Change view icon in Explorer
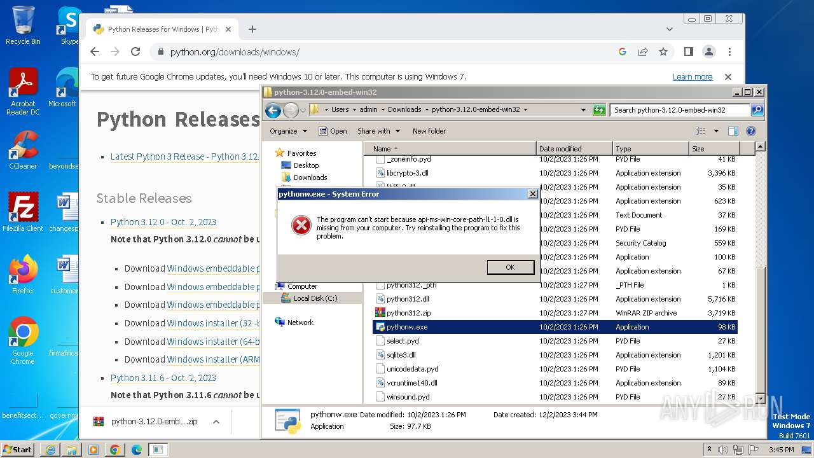The height and width of the screenshot is (458, 814). pos(701,131)
